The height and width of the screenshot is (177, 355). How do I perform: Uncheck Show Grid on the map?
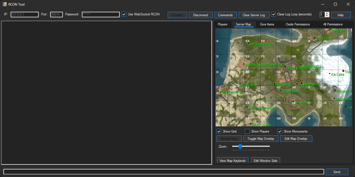(219, 131)
